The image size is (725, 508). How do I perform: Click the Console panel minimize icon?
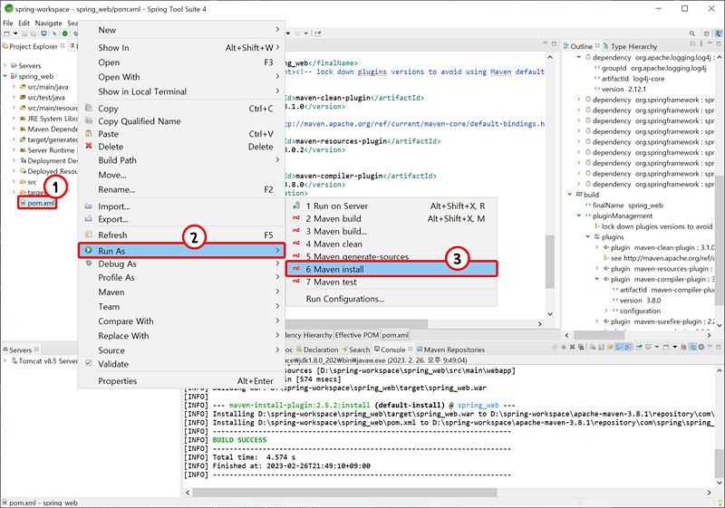[x=710, y=346]
